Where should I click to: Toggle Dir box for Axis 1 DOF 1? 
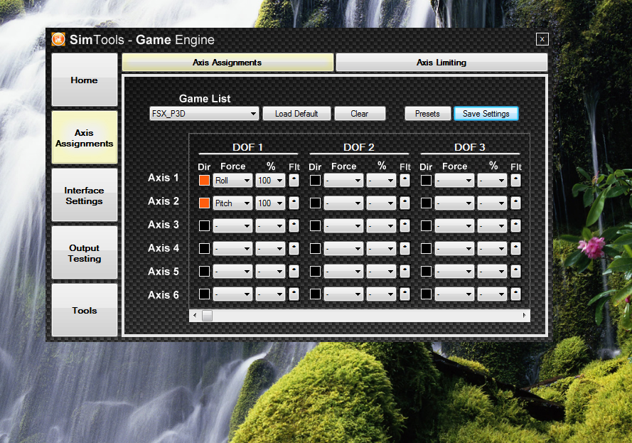click(204, 180)
